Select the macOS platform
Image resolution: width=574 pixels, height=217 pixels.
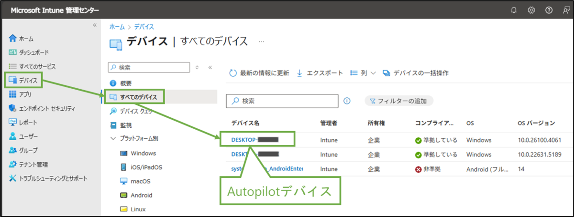click(135, 181)
